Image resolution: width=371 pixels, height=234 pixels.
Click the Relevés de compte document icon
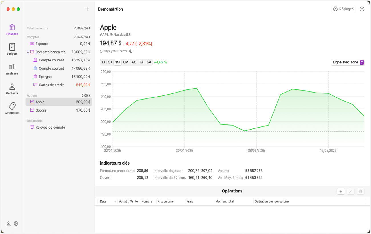pos(32,127)
